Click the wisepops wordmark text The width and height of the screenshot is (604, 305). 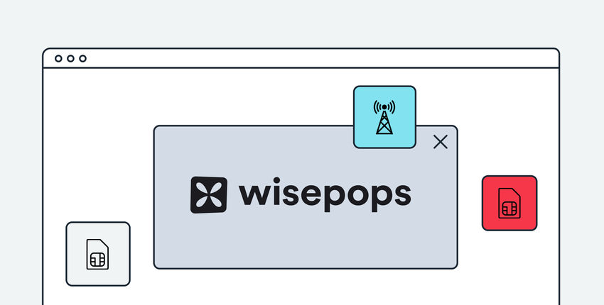pos(325,194)
